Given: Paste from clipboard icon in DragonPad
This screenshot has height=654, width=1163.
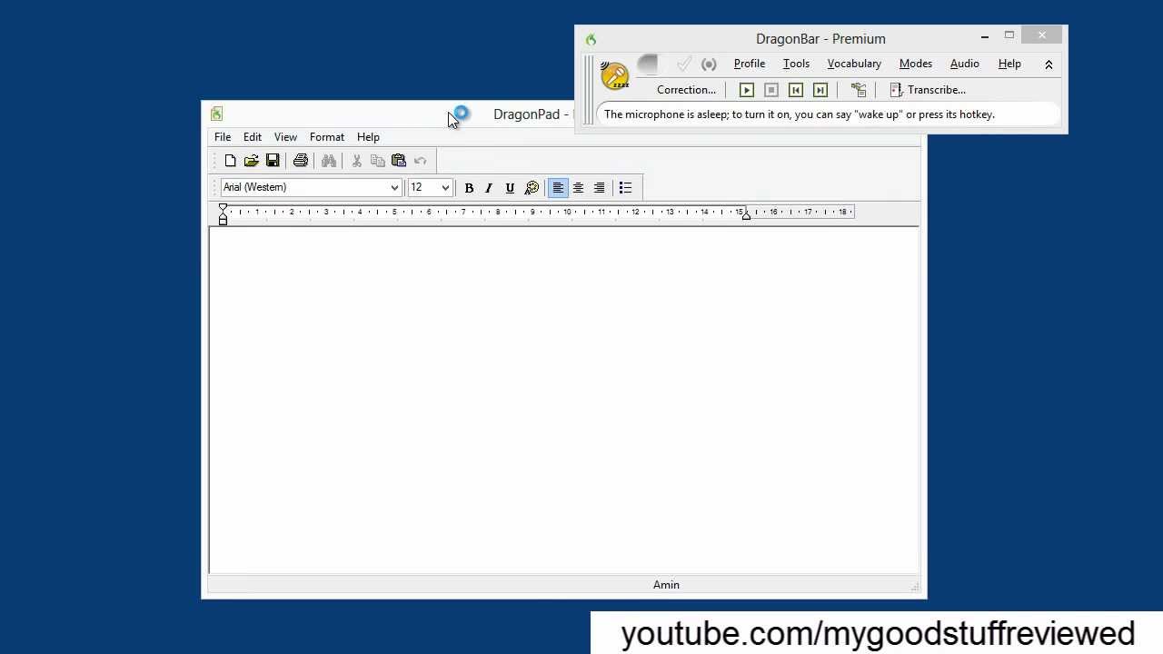Looking at the screenshot, I should (399, 161).
